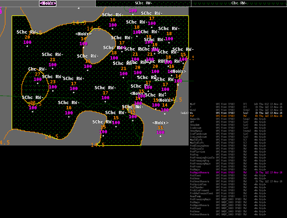Pick the PotThunder element in the legend

tap(196, 187)
